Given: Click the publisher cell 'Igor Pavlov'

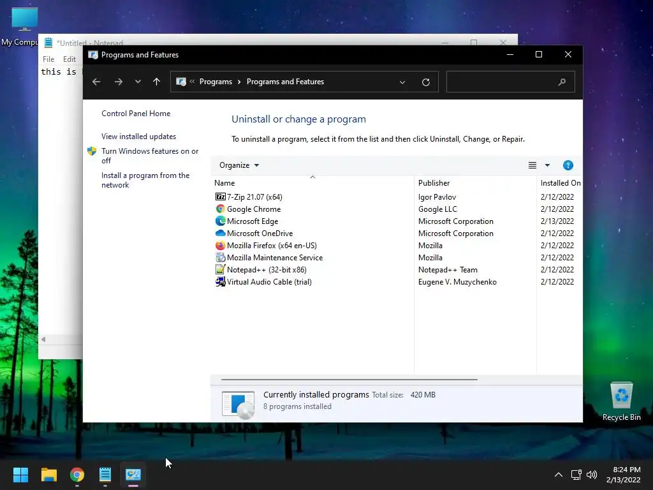Looking at the screenshot, I should (437, 197).
